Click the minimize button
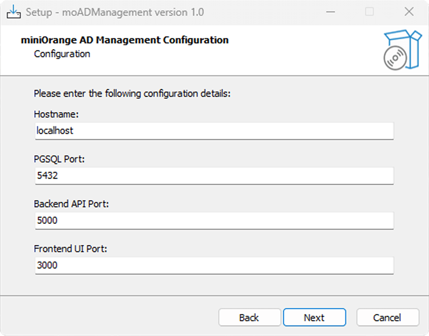 [330, 12]
